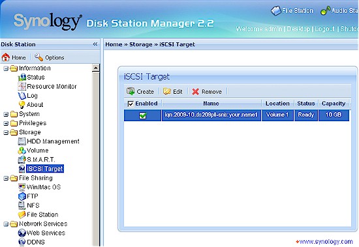The image size is (359, 247).
Task: Click the Audio Station music note icon
Action: click(x=325, y=10)
